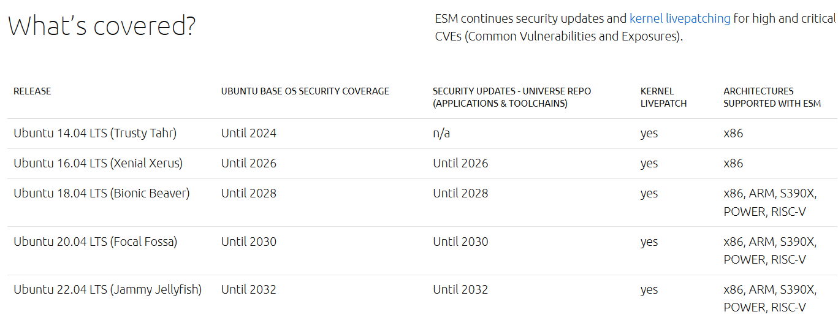This screenshot has height=328, width=838.
Task: Open the kernel livepatching link
Action: pos(680,18)
